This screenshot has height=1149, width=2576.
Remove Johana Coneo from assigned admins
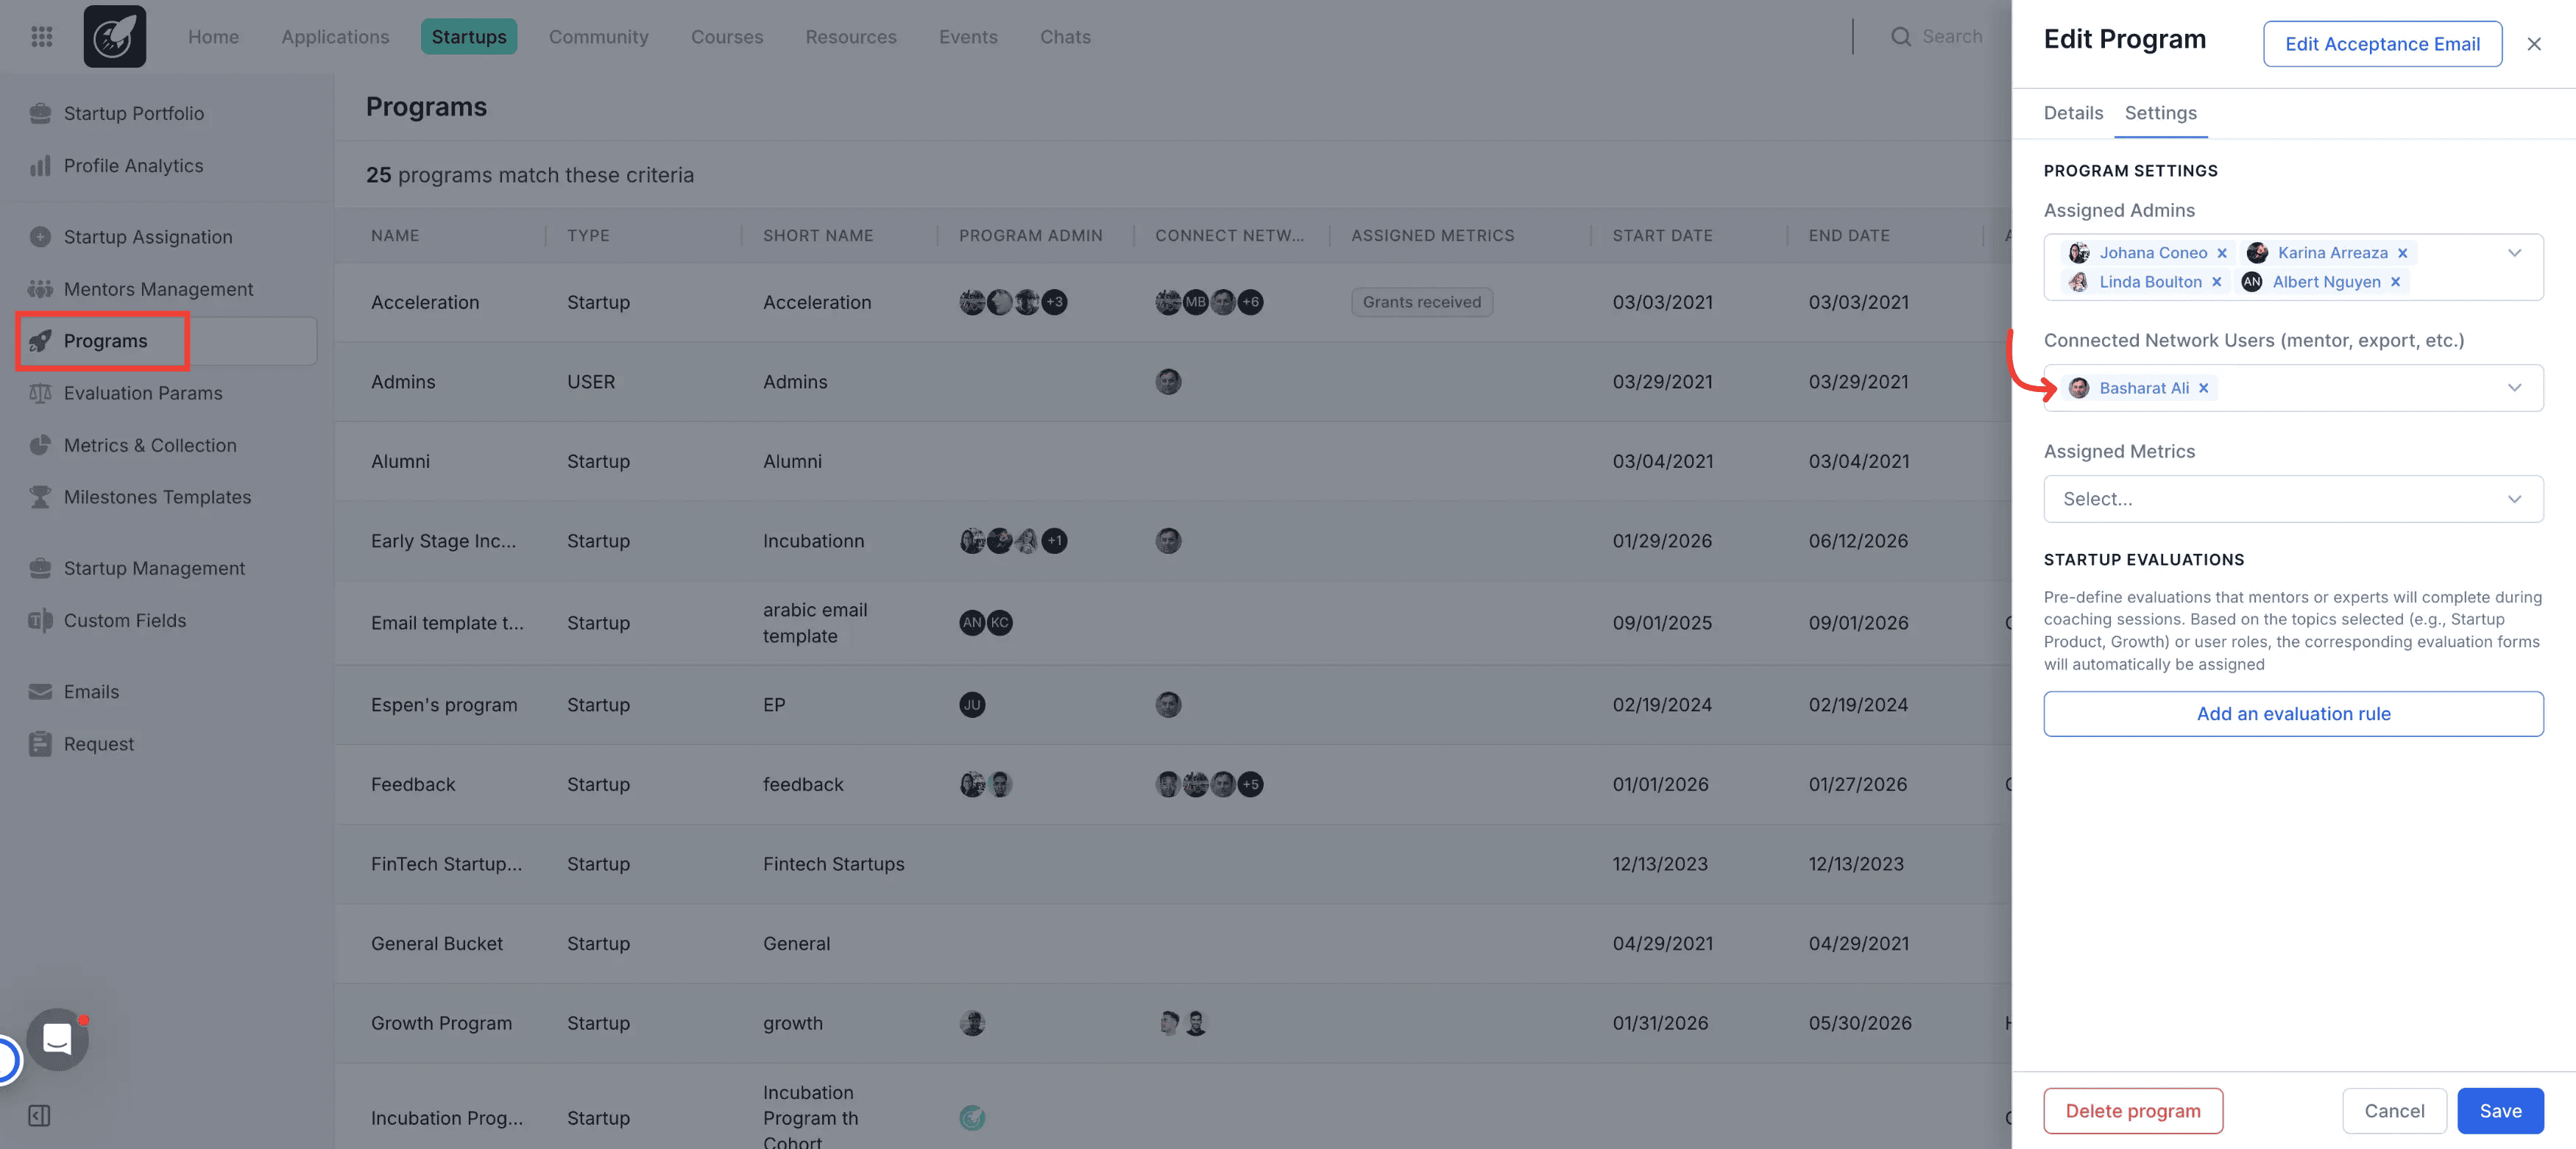[2222, 253]
